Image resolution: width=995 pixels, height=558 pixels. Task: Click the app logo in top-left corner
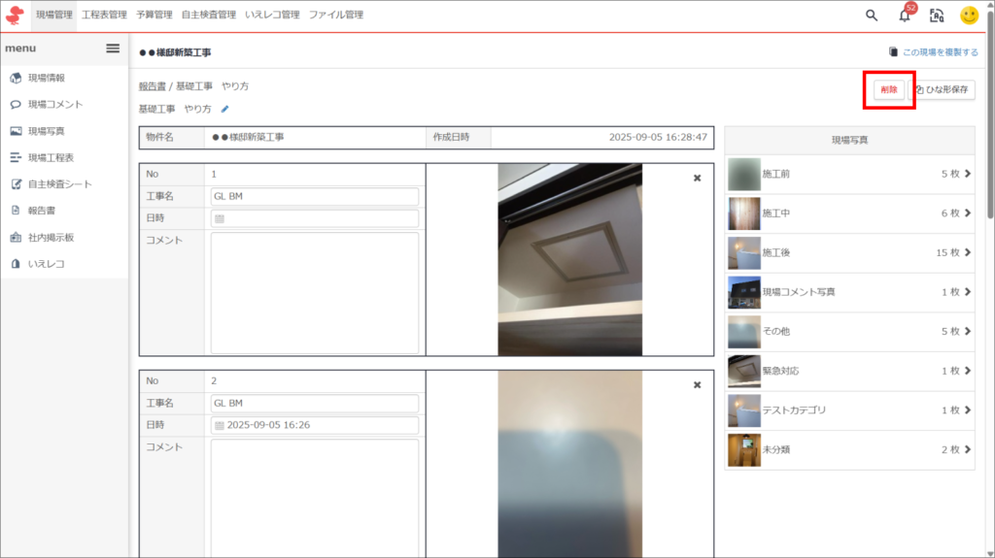(x=15, y=16)
